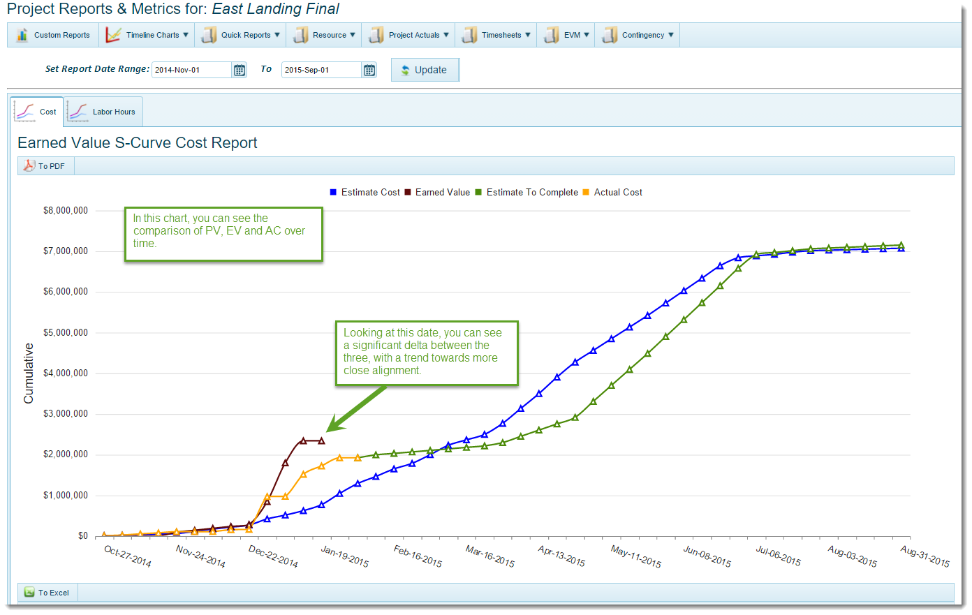Click the East Landing Final project title

point(276,9)
